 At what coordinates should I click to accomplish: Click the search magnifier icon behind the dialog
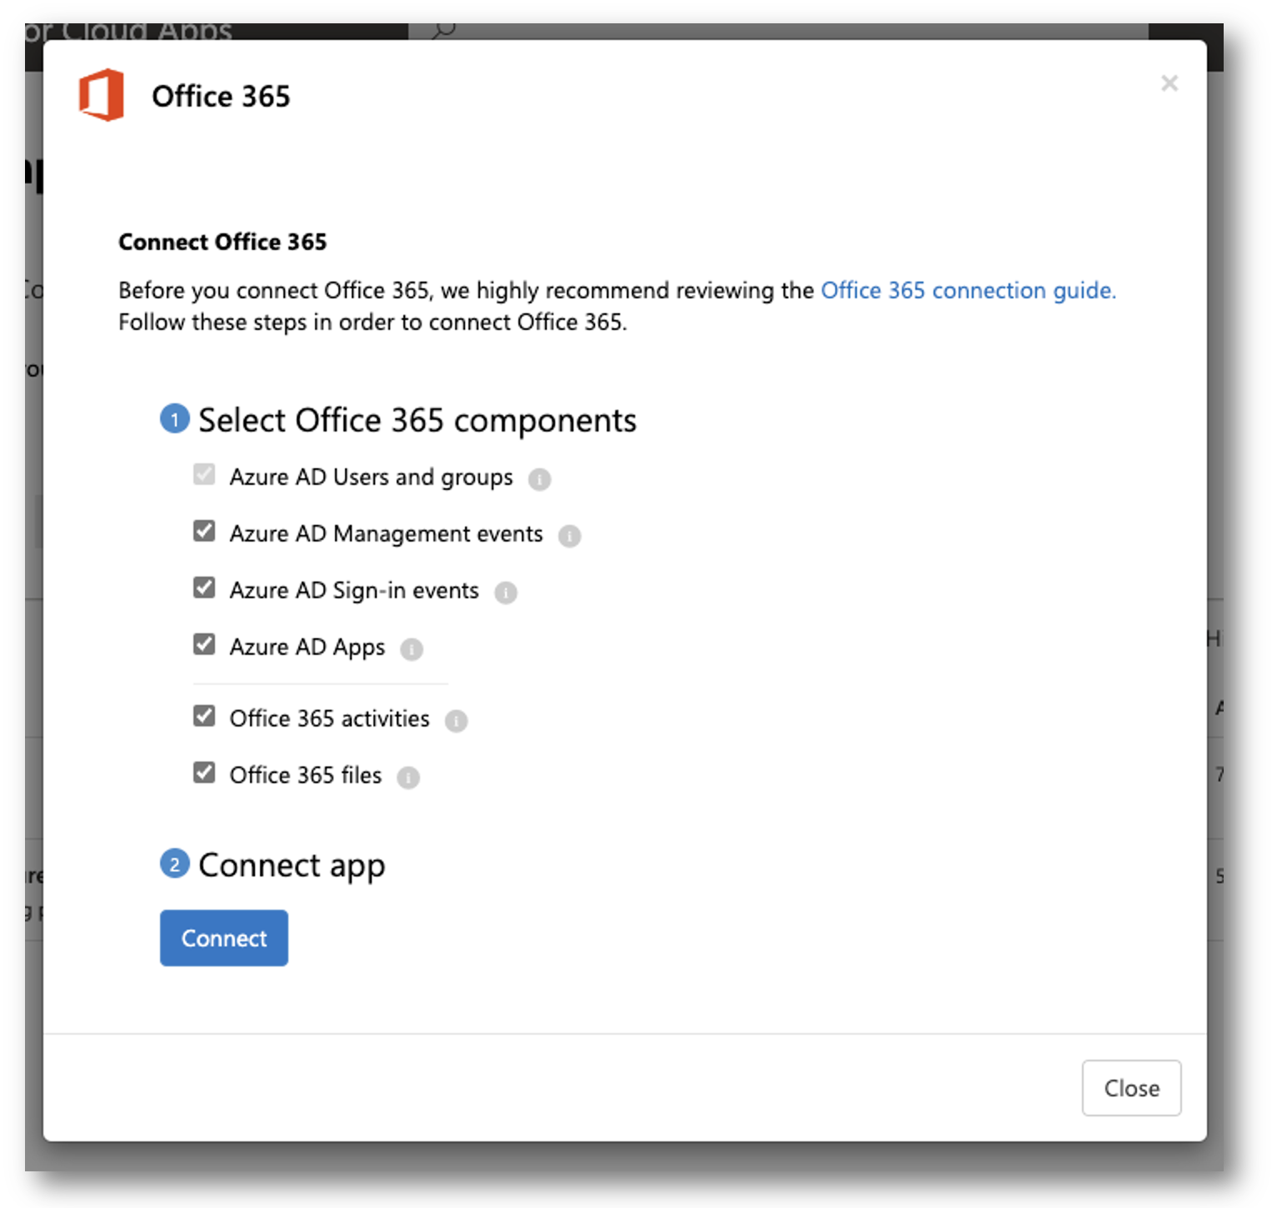(x=444, y=31)
